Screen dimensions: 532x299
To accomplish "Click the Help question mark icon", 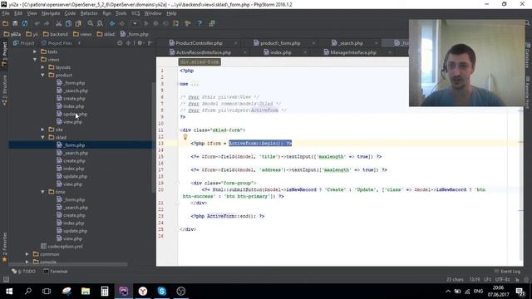I will 199,23.
